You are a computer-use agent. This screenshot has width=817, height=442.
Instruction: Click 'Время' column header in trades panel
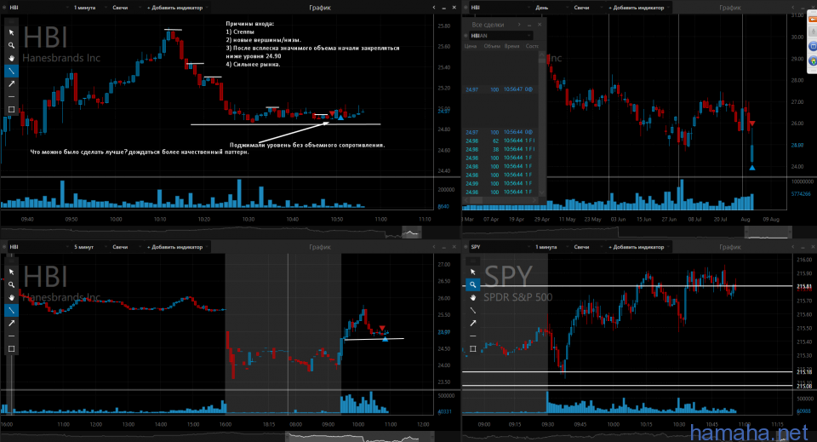pyautogui.click(x=511, y=46)
